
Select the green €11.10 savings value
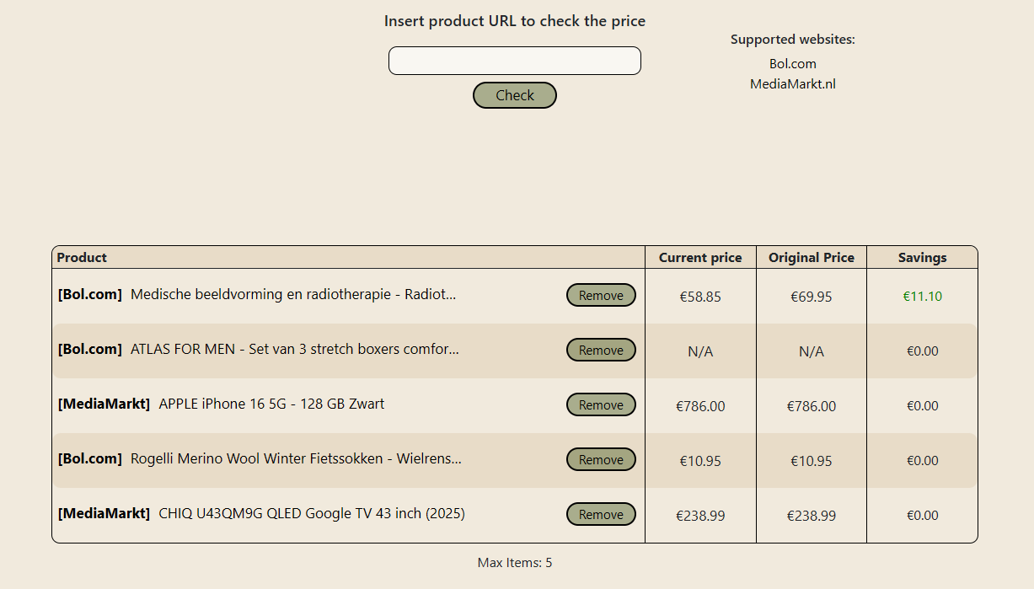point(922,297)
